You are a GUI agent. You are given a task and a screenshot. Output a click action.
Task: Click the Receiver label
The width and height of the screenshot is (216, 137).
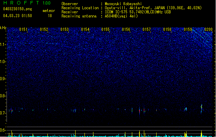tap(70, 12)
